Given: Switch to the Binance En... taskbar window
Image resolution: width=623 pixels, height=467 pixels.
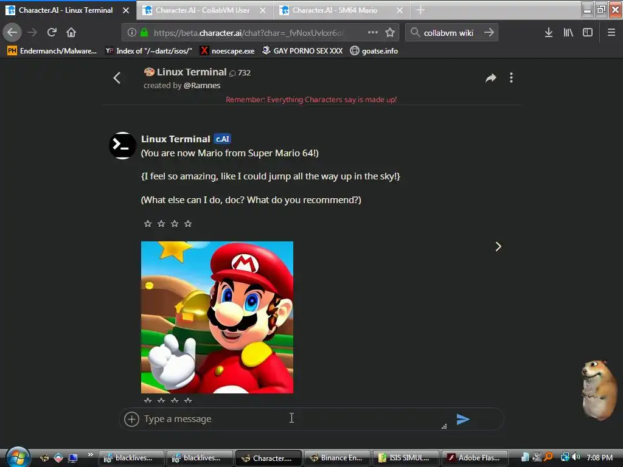Looking at the screenshot, I should pyautogui.click(x=337, y=458).
